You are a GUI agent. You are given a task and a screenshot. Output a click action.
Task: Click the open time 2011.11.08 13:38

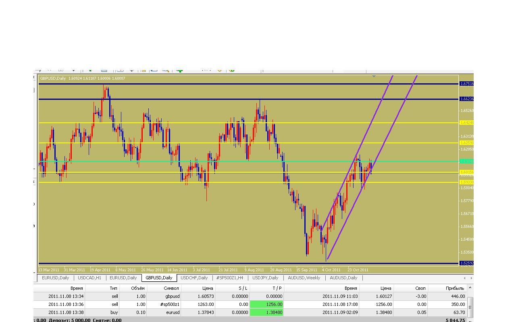pos(66,312)
